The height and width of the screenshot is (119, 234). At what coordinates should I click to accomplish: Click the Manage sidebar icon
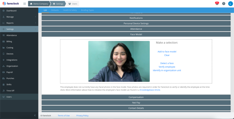click(x=3, y=17)
